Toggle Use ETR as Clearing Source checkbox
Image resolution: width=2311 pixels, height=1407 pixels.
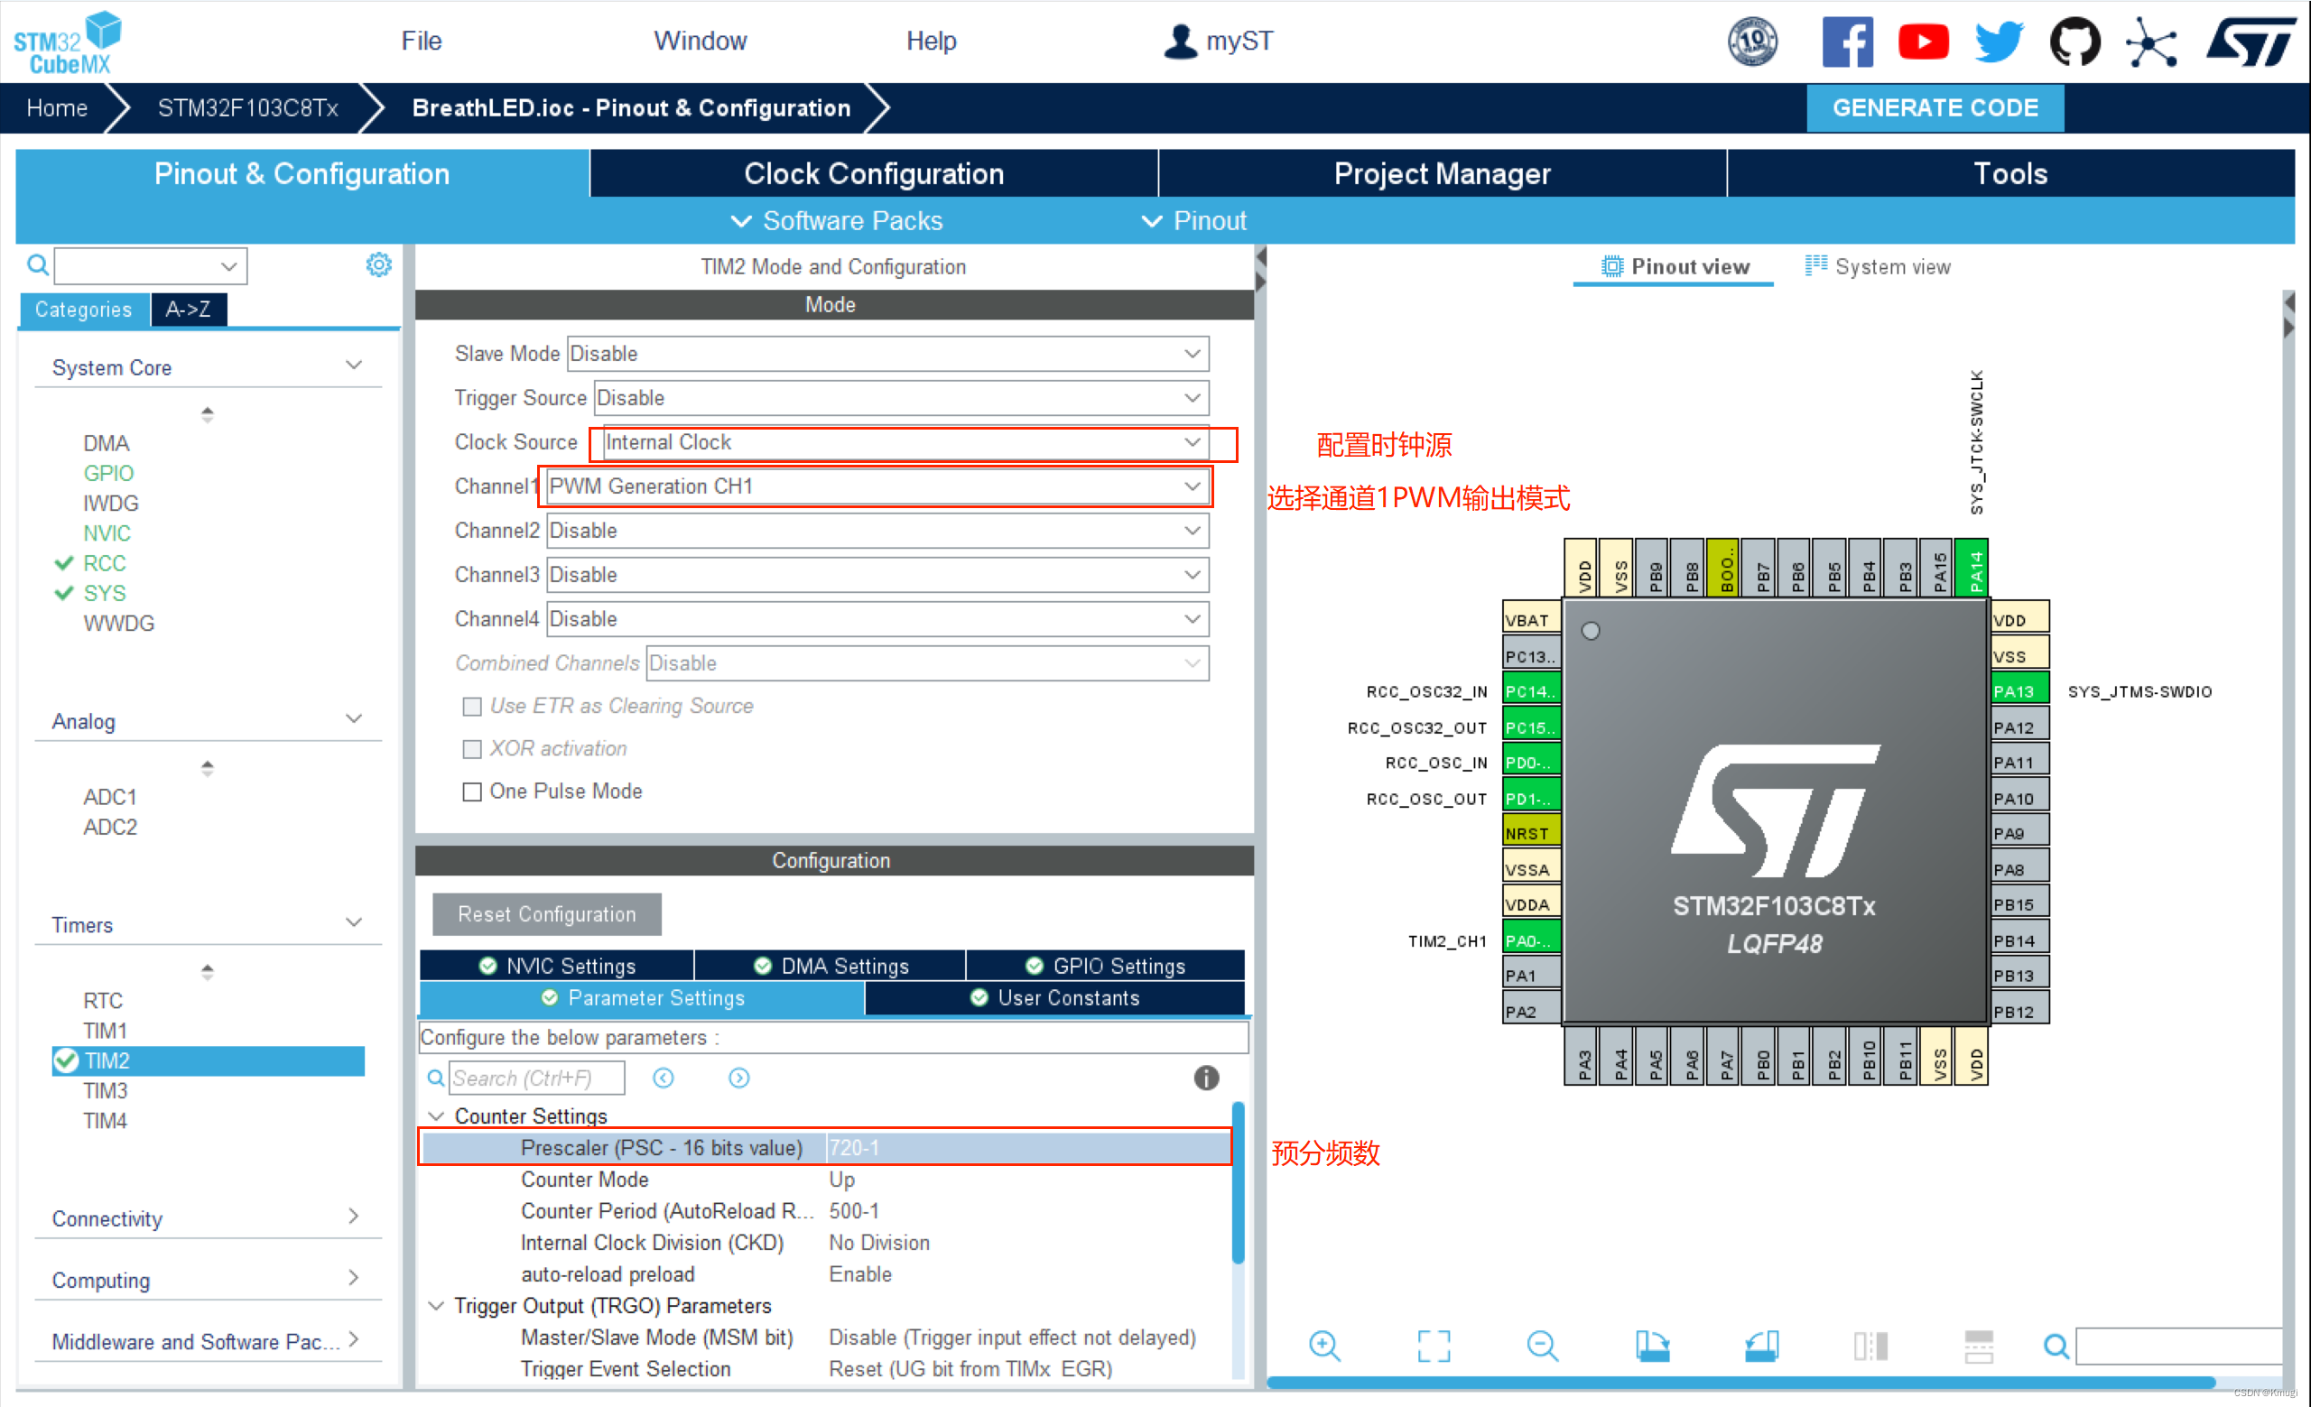pyautogui.click(x=472, y=706)
